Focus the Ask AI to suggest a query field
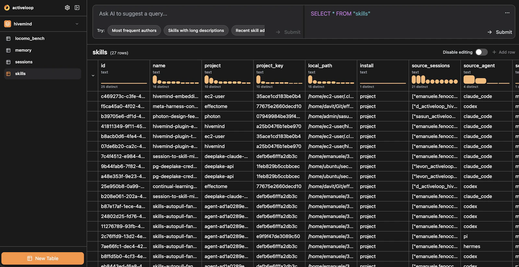 click(x=198, y=14)
